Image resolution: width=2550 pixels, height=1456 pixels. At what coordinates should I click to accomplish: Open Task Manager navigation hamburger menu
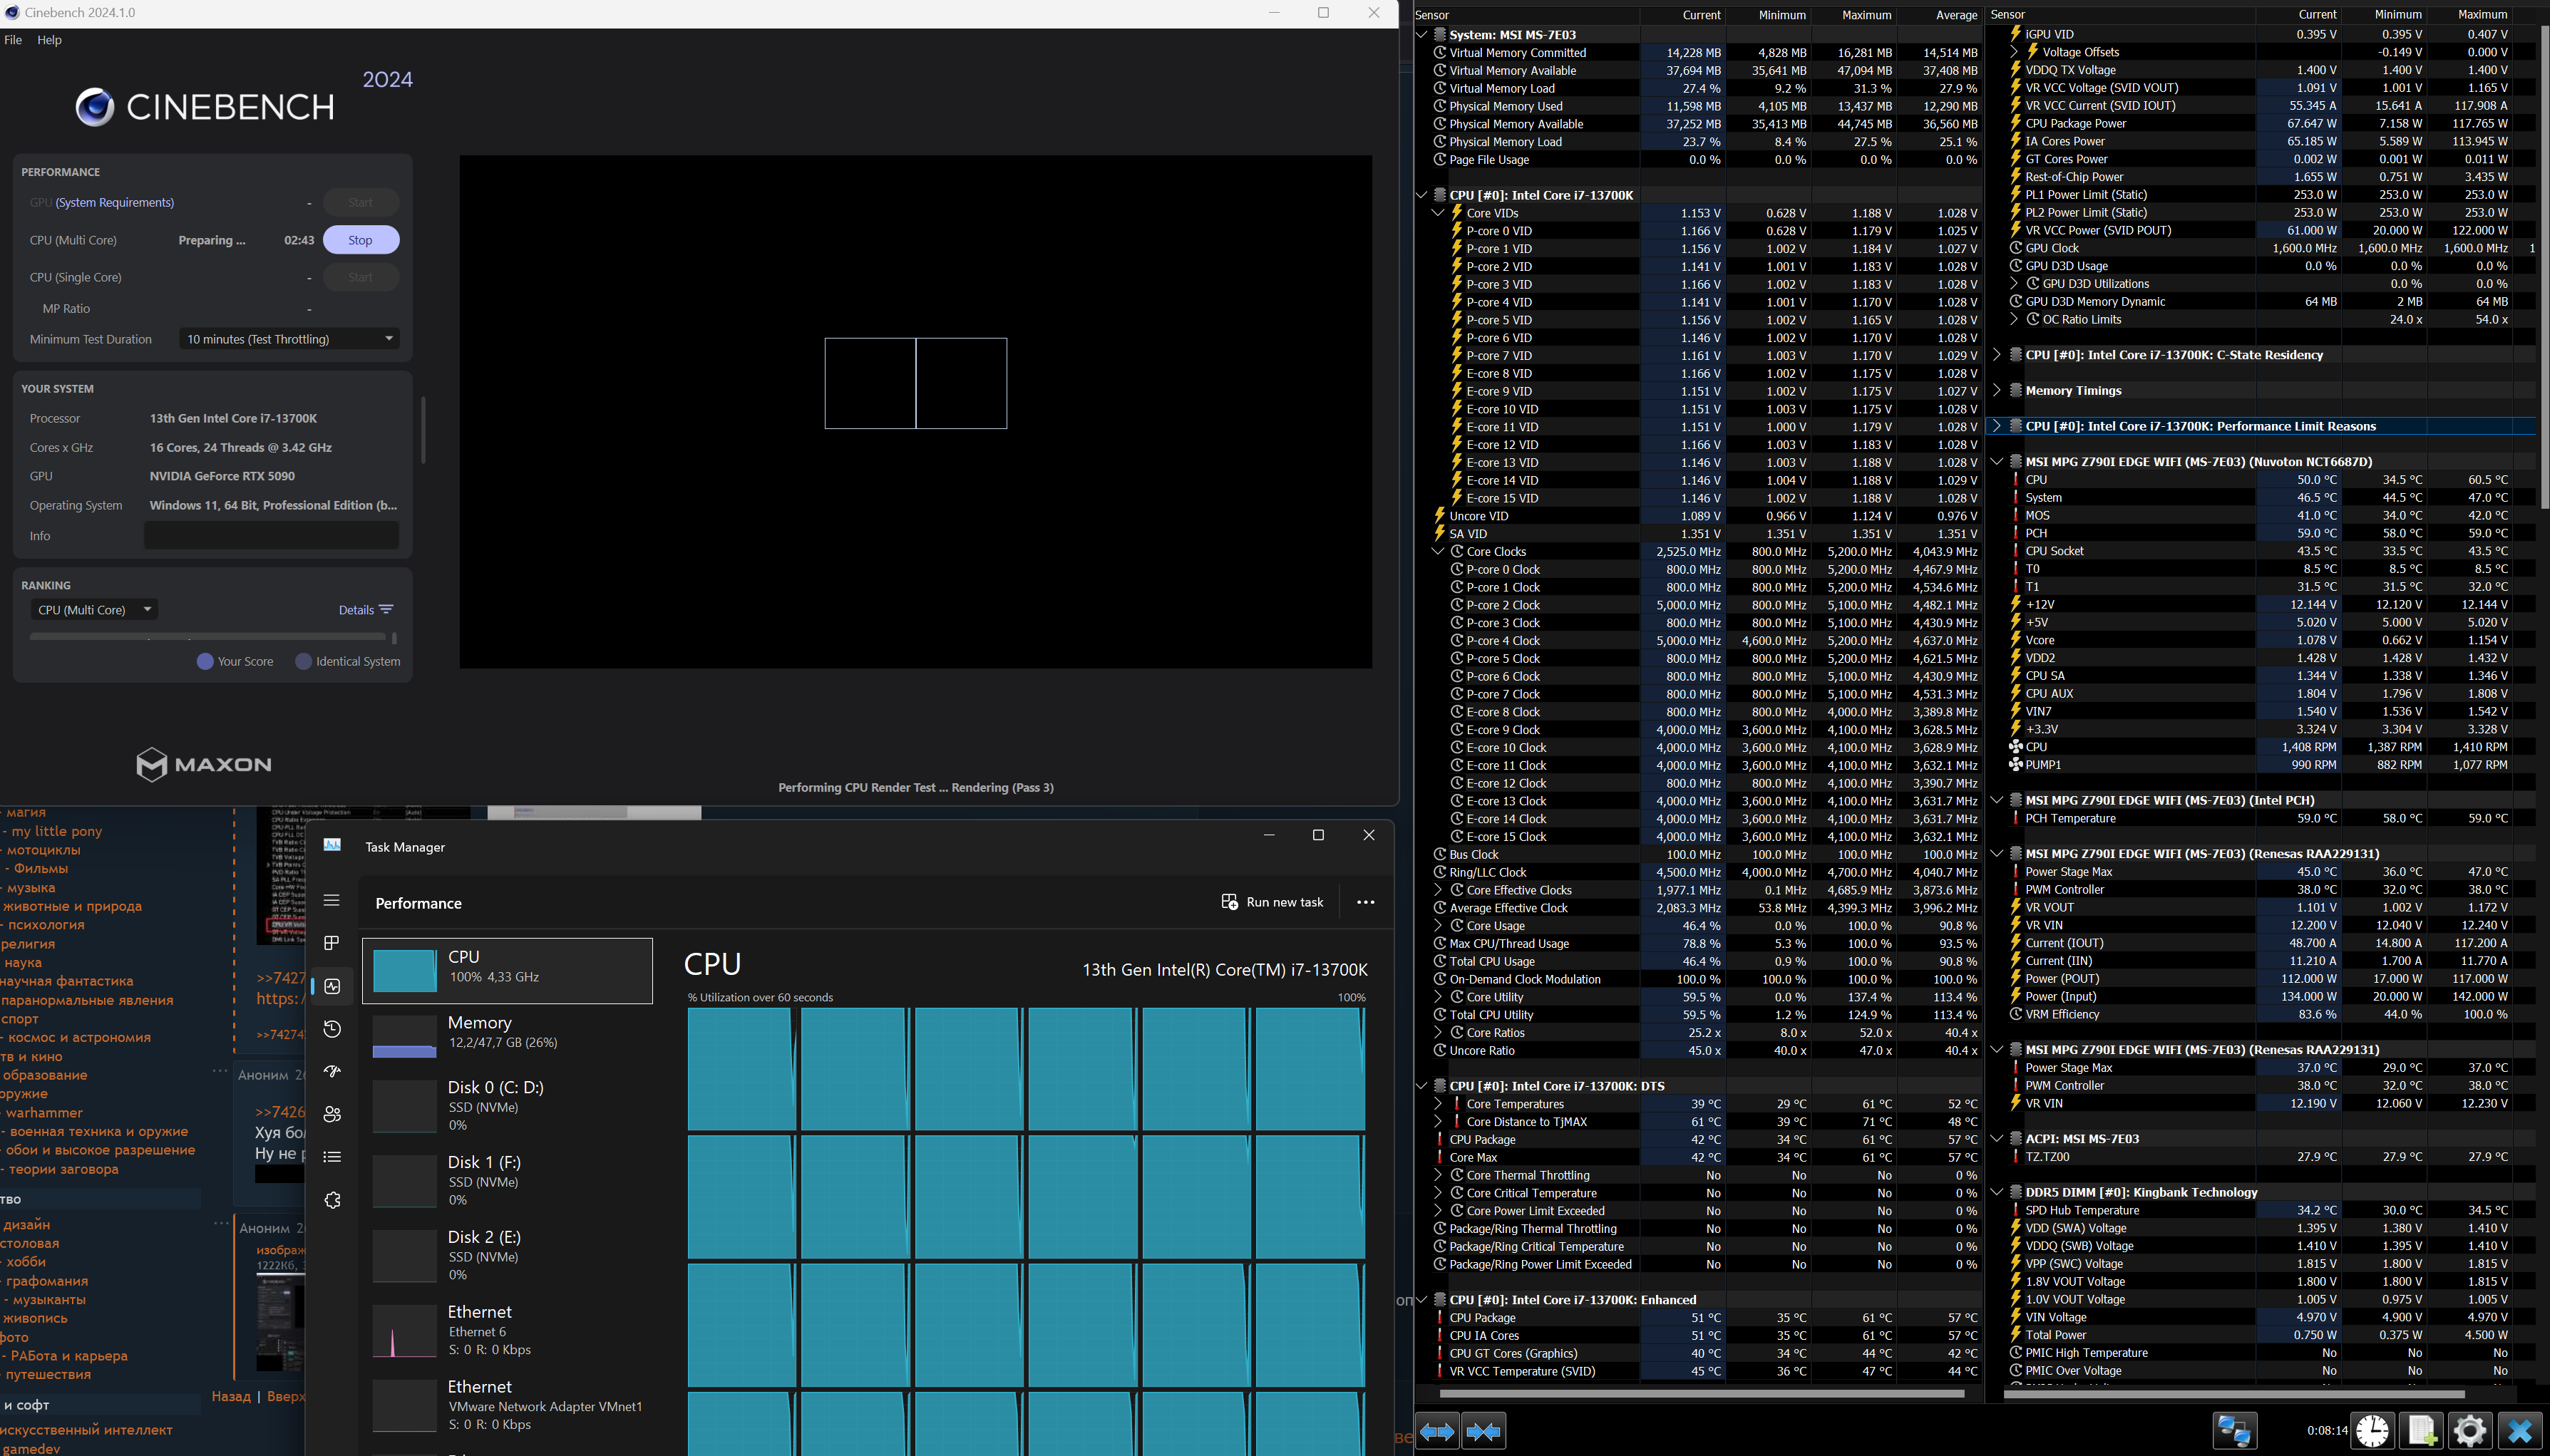coord(332,900)
